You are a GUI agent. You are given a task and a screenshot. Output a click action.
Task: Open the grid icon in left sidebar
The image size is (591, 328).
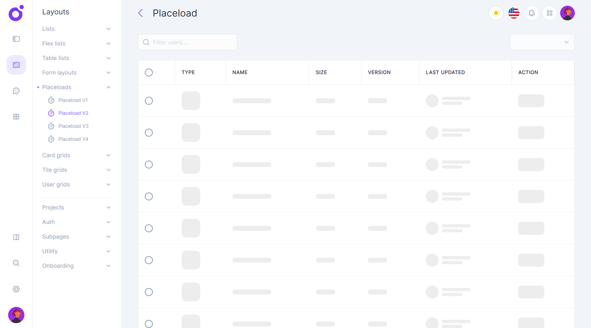[16, 117]
